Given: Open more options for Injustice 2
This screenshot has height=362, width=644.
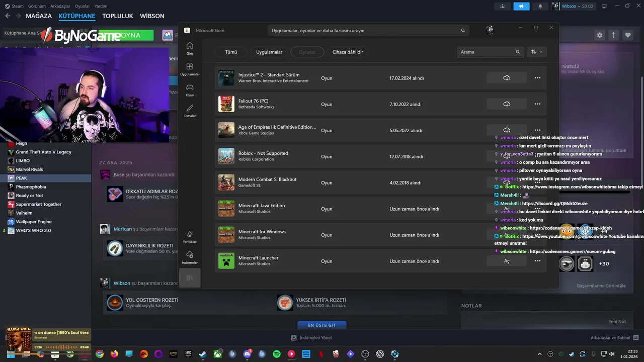Looking at the screenshot, I should point(537,78).
